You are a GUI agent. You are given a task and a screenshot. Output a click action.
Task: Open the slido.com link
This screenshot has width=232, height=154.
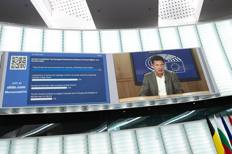(16, 87)
